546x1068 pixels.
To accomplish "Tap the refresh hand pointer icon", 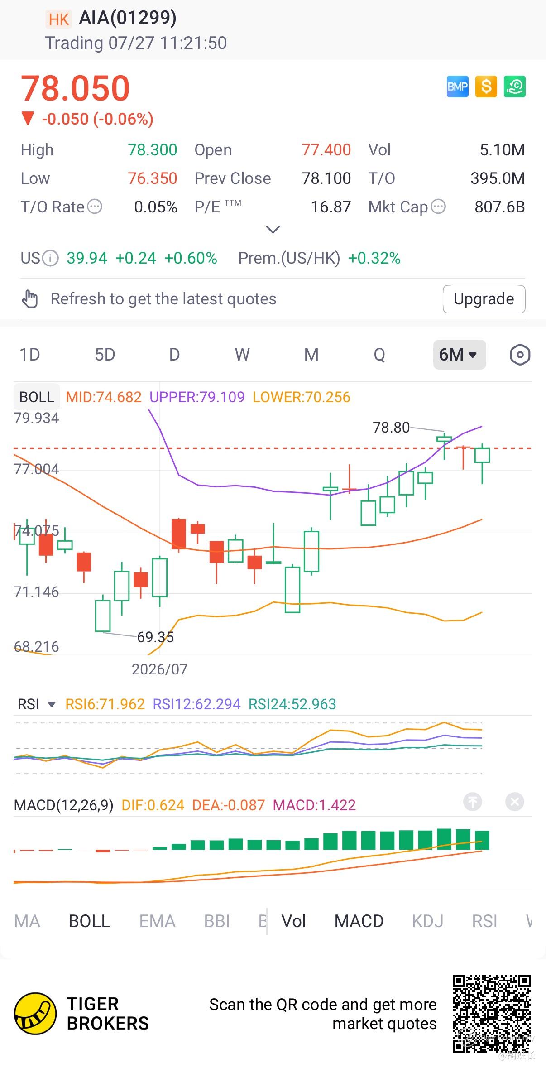I will point(30,299).
